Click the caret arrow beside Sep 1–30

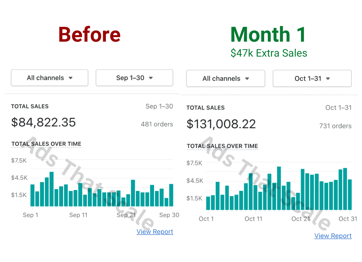(x=151, y=78)
